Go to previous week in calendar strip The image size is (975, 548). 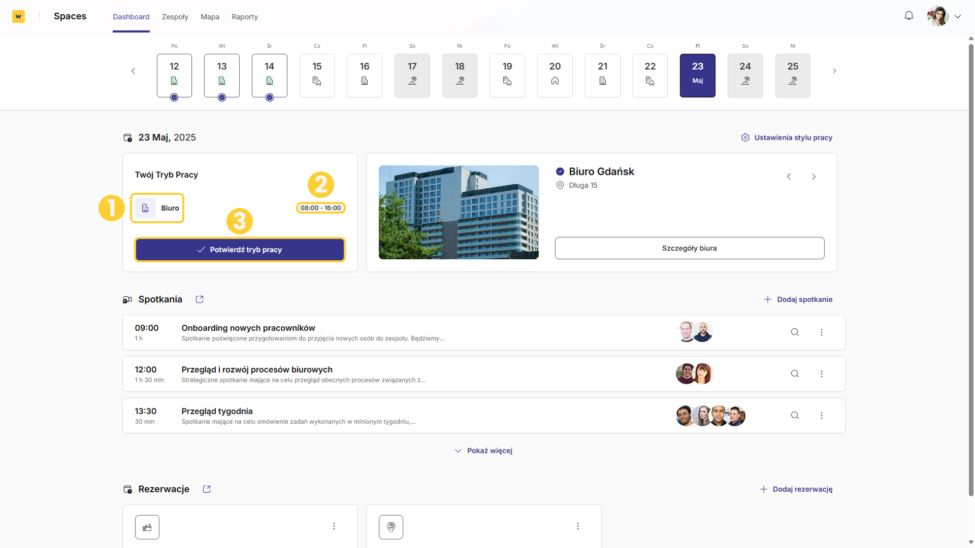point(133,71)
